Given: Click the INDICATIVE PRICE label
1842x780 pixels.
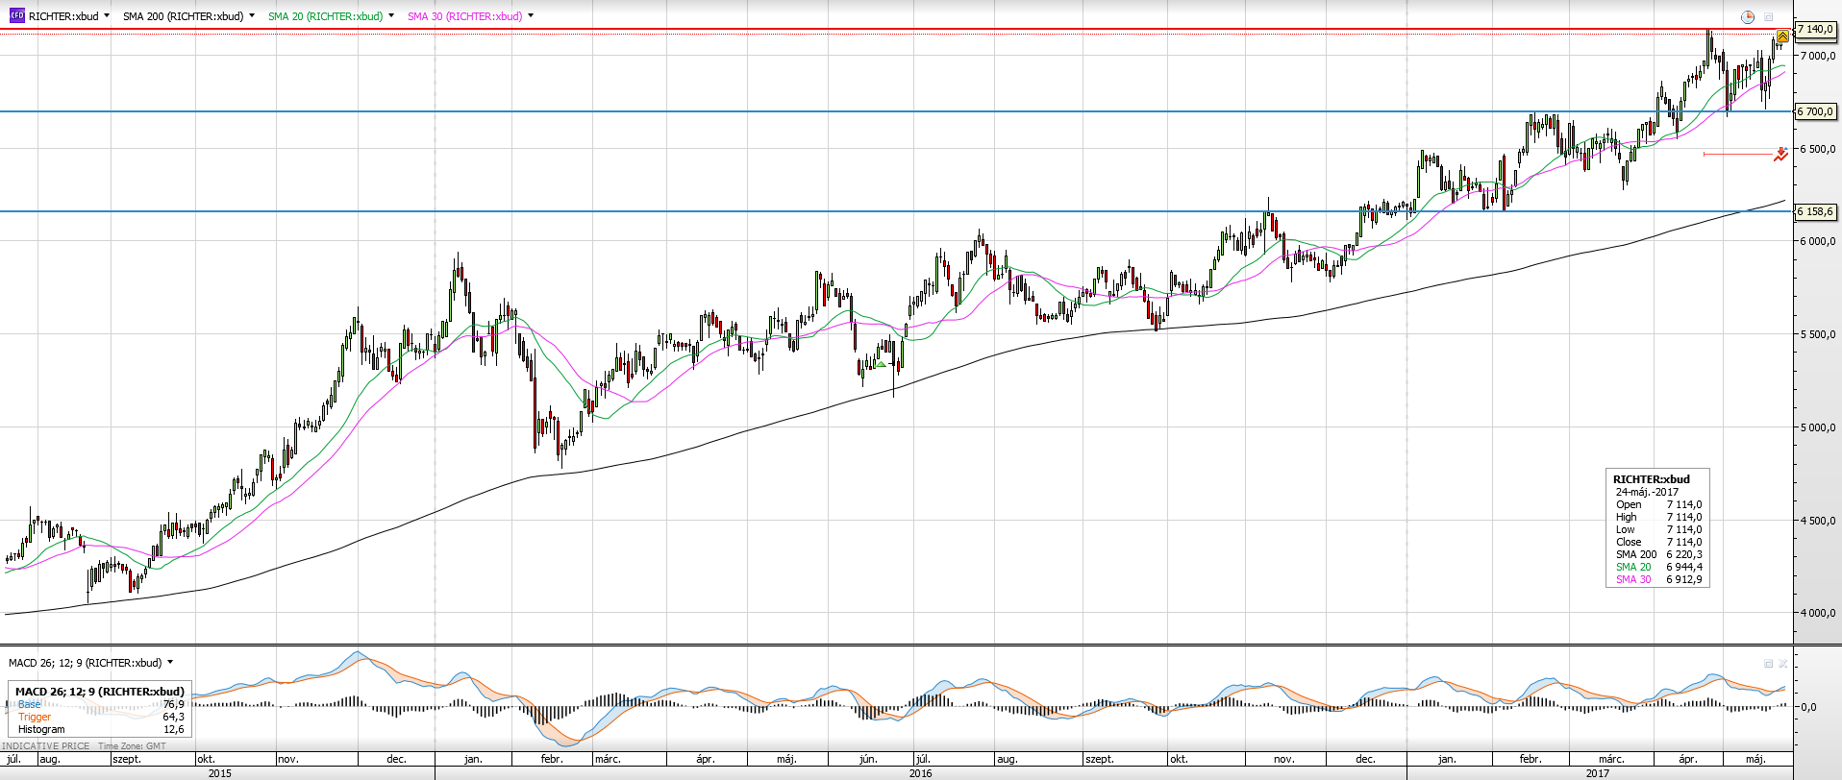Looking at the screenshot, I should 46,745.
